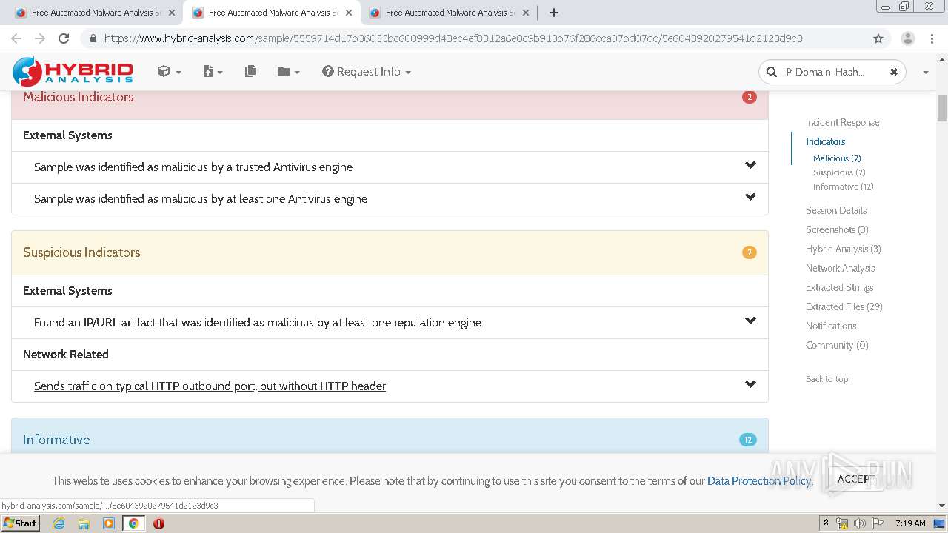
Task: Open the 'Sends traffic on typical HTTP outbound port' link
Action: [x=210, y=386]
